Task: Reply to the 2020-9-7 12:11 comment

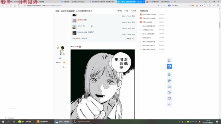Action: tap(133, 22)
